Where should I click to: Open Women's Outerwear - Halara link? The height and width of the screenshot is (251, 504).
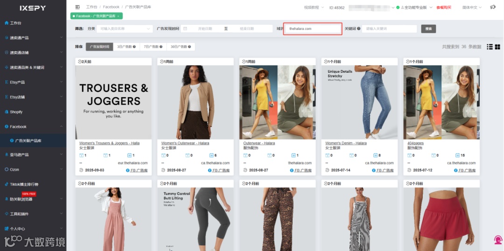pyautogui.click(x=185, y=143)
